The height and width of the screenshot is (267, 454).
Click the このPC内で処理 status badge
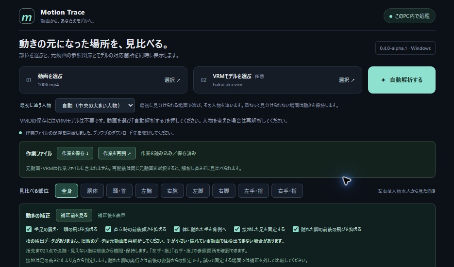[409, 16]
